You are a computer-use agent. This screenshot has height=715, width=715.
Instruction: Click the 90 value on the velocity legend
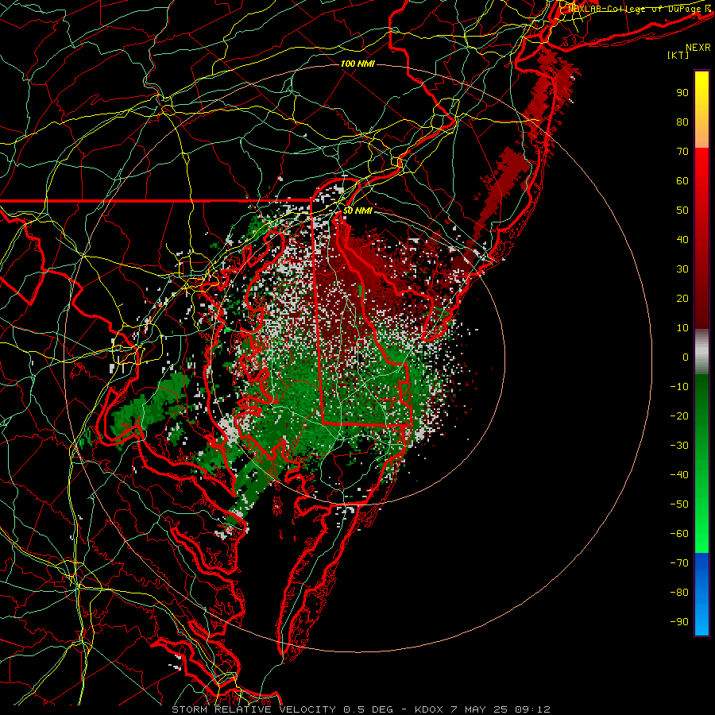pyautogui.click(x=682, y=93)
